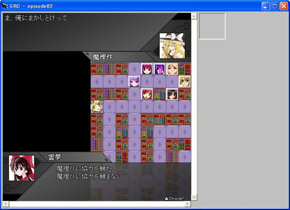Select the black-haired unit on third row
The image size is (290, 210).
coord(172,94)
